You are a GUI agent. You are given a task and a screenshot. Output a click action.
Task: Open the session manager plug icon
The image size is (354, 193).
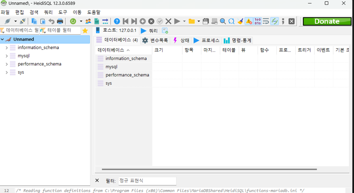pyautogui.click(x=8, y=21)
